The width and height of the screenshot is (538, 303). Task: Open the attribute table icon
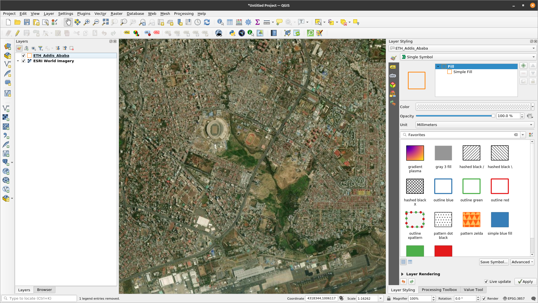(230, 22)
